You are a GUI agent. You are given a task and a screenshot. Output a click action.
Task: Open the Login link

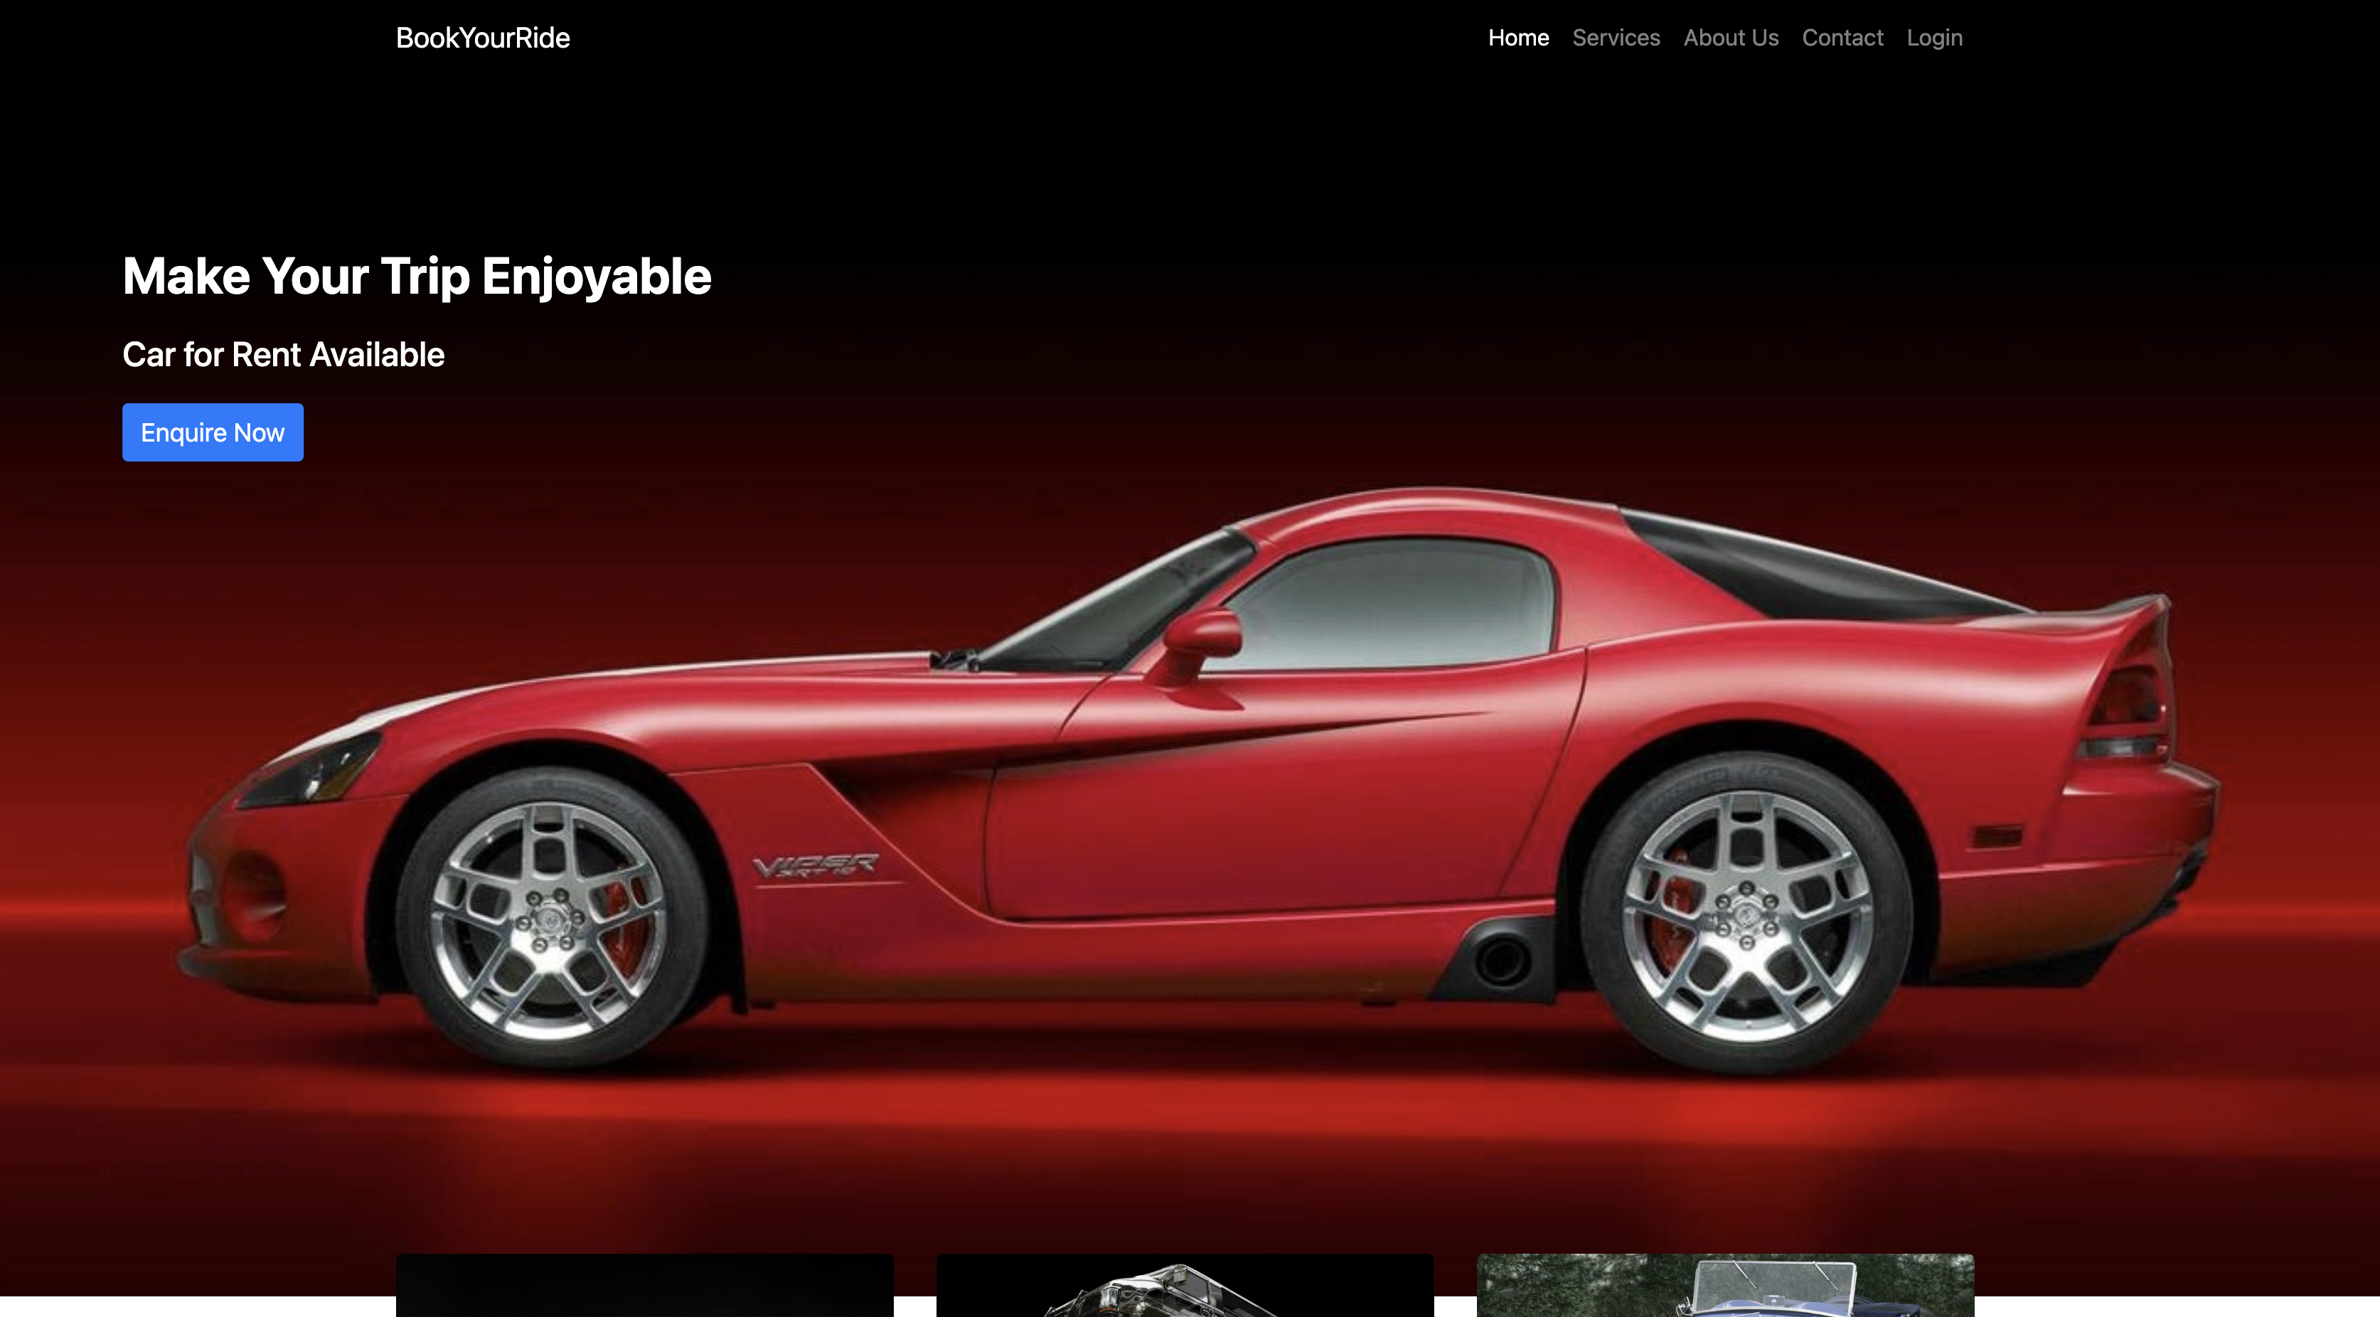[1933, 38]
